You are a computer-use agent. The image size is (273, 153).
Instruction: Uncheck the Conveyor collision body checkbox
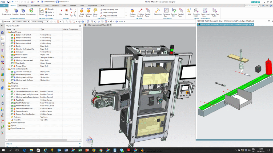(x=12, y=52)
